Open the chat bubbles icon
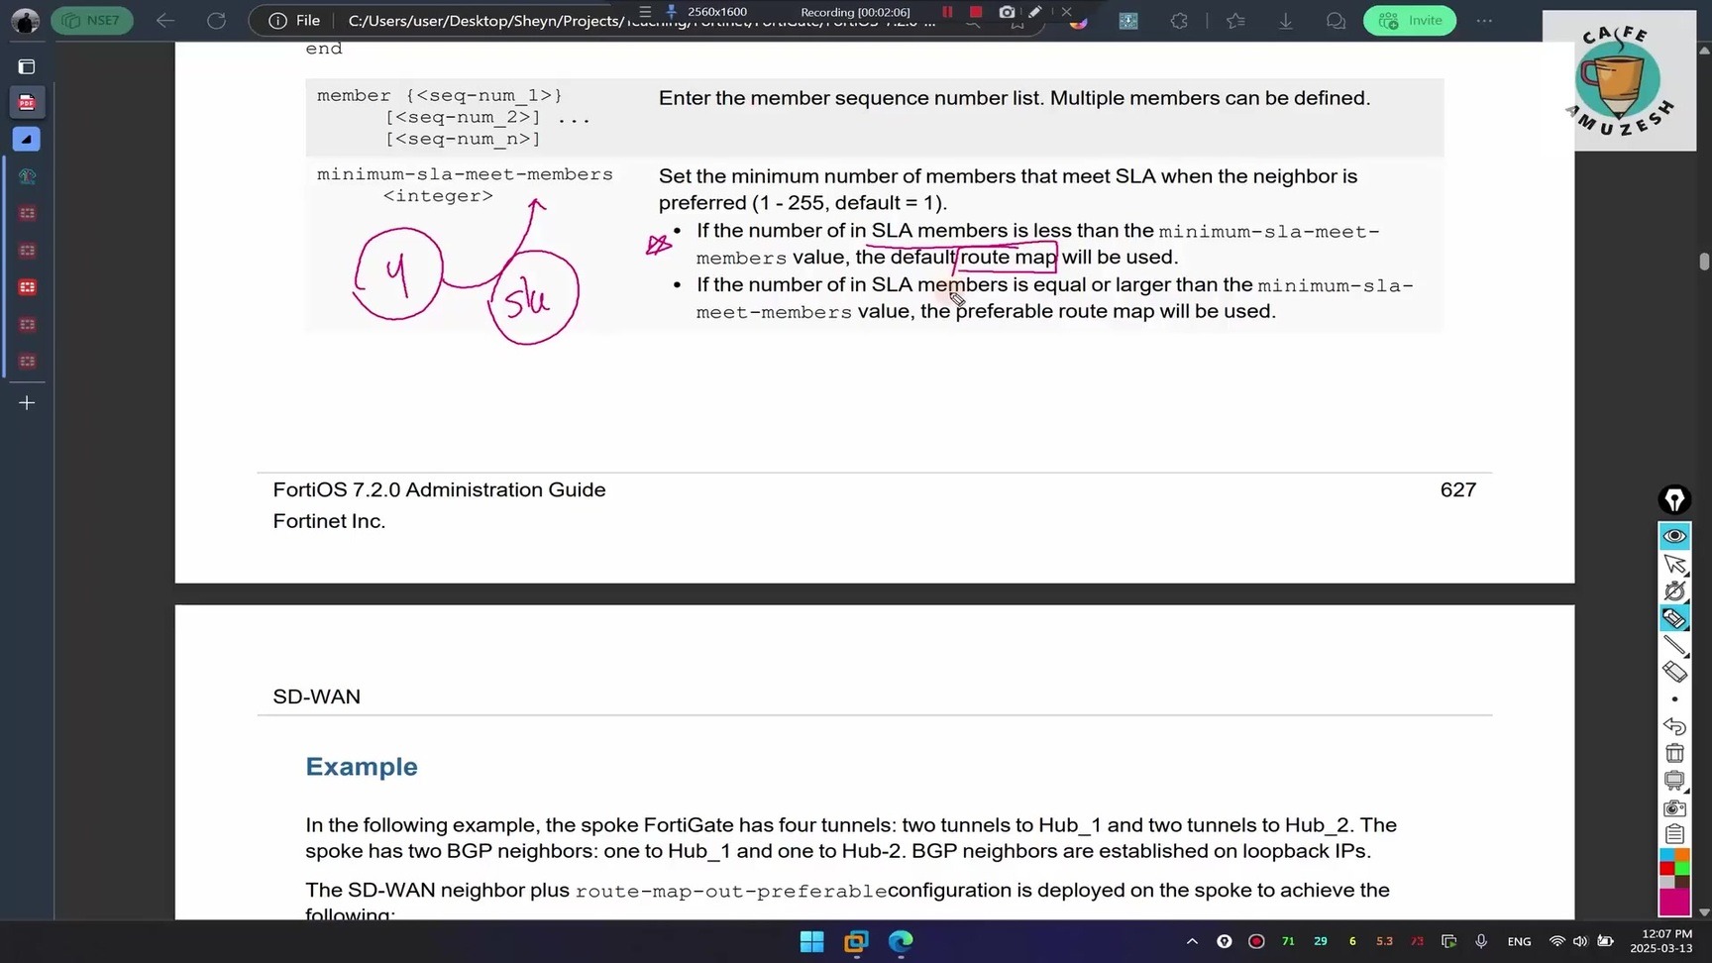Screen dimensions: 1712x963 coord(1336,20)
